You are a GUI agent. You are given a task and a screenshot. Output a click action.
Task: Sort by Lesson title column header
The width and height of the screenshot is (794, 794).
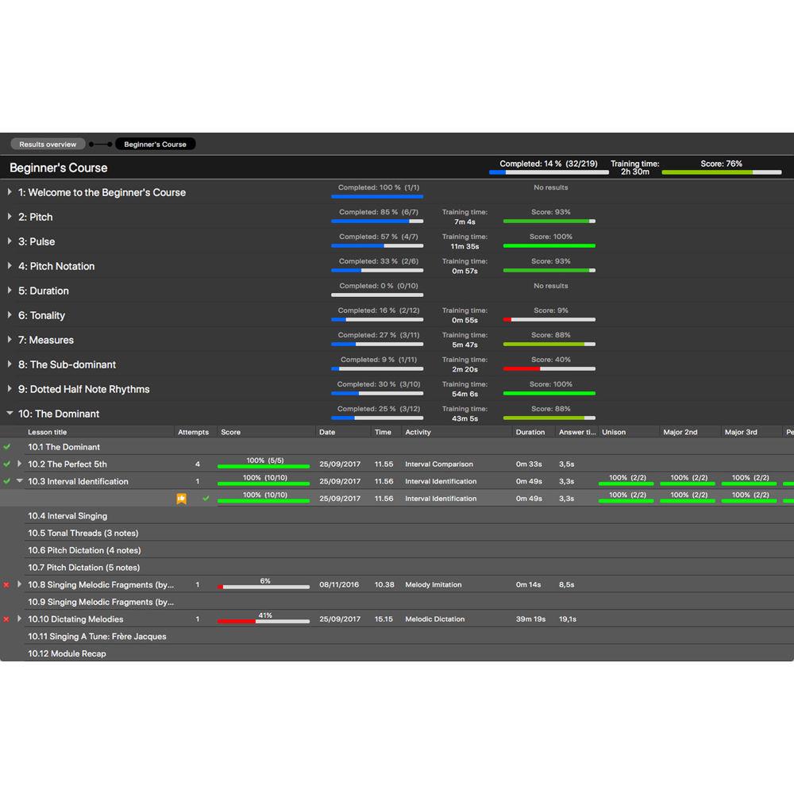[x=48, y=433]
